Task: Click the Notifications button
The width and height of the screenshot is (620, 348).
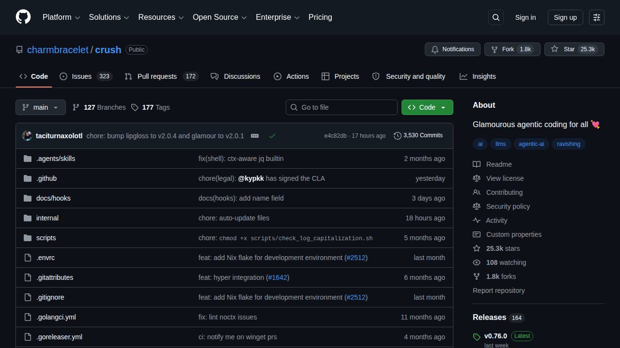Action: tap(453, 49)
